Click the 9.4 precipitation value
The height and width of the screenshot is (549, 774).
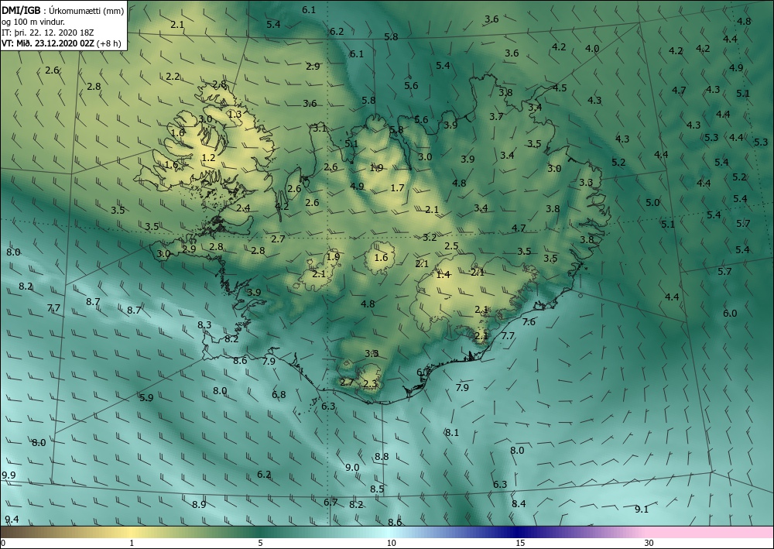coord(12,520)
